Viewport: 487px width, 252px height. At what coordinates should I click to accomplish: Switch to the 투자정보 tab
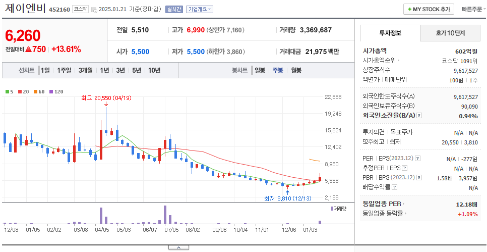pyautogui.click(x=390, y=33)
